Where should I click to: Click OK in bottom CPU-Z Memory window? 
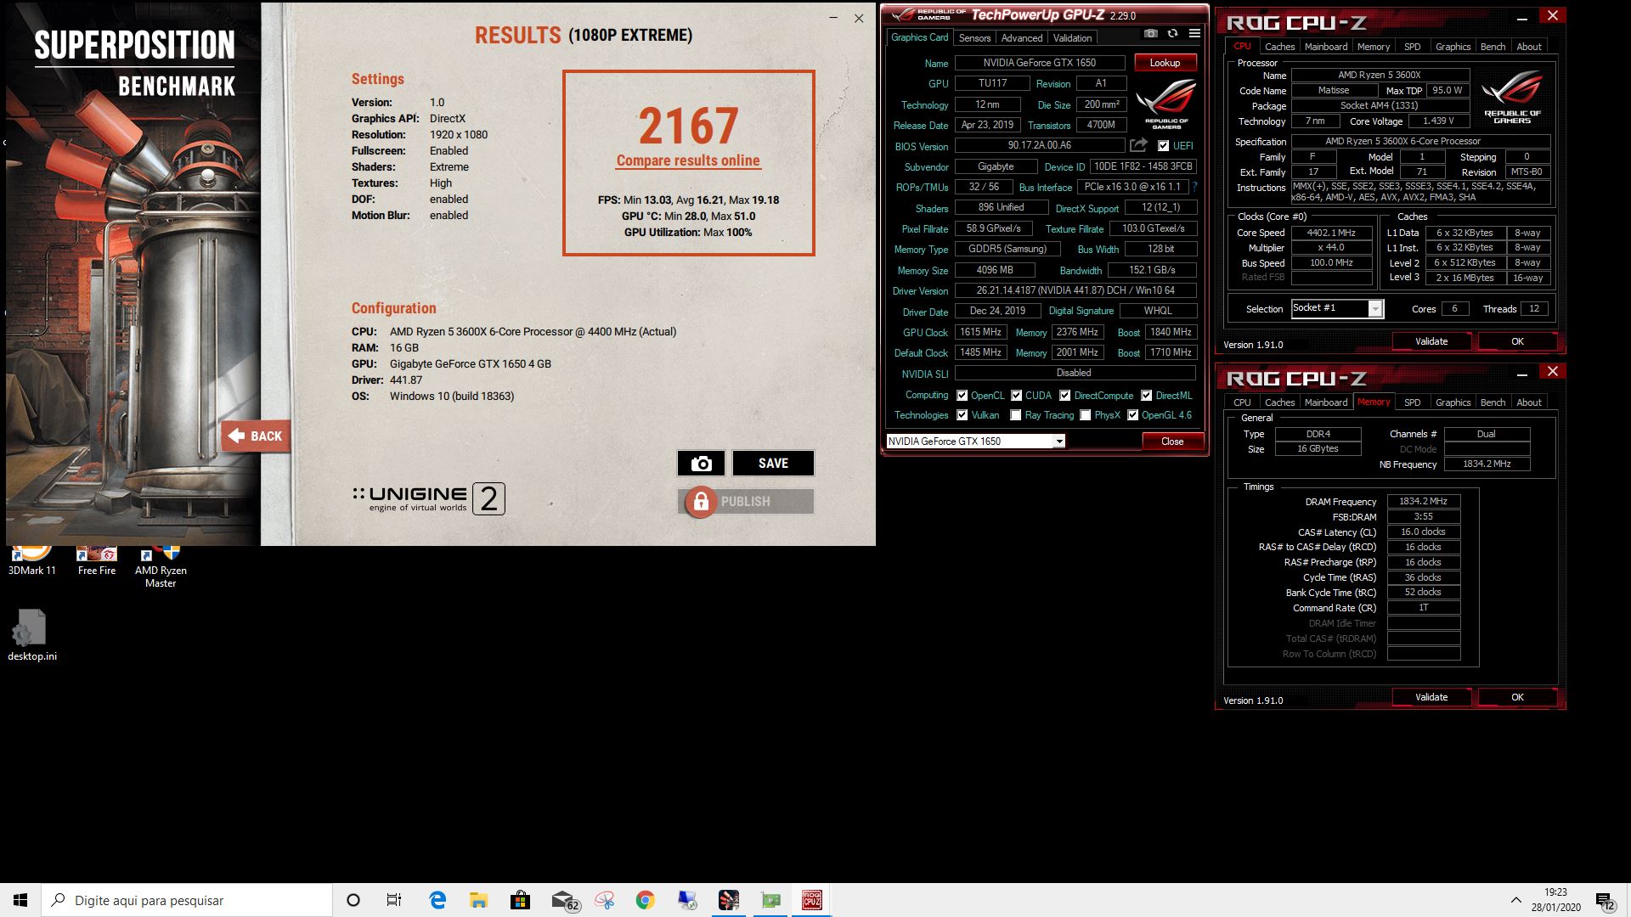coord(1517,697)
